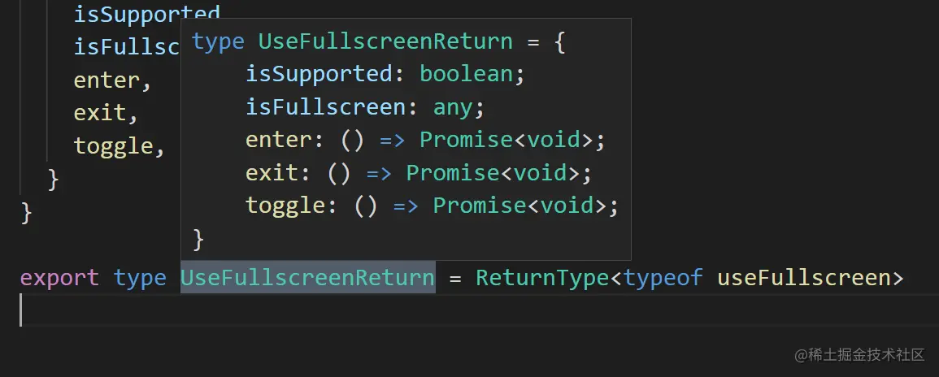Click "exit," in the editor code
Image resolution: width=939 pixels, height=377 pixels.
click(x=99, y=113)
